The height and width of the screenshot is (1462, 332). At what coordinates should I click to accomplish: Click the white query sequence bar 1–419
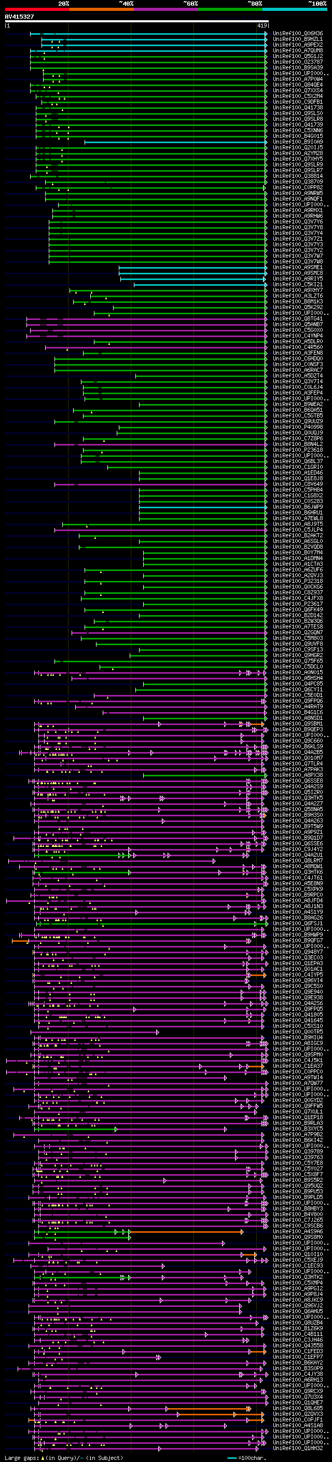click(136, 22)
